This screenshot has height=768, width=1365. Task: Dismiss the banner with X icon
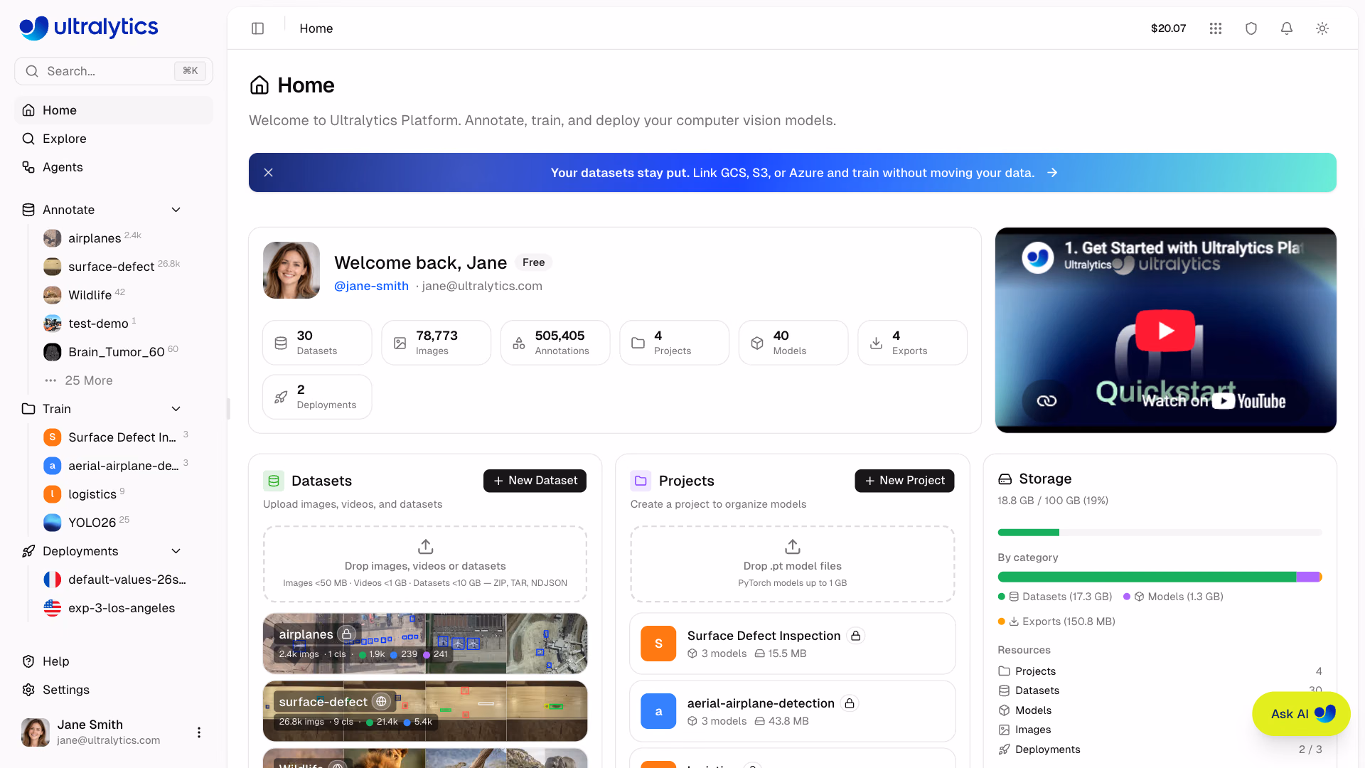click(269, 173)
